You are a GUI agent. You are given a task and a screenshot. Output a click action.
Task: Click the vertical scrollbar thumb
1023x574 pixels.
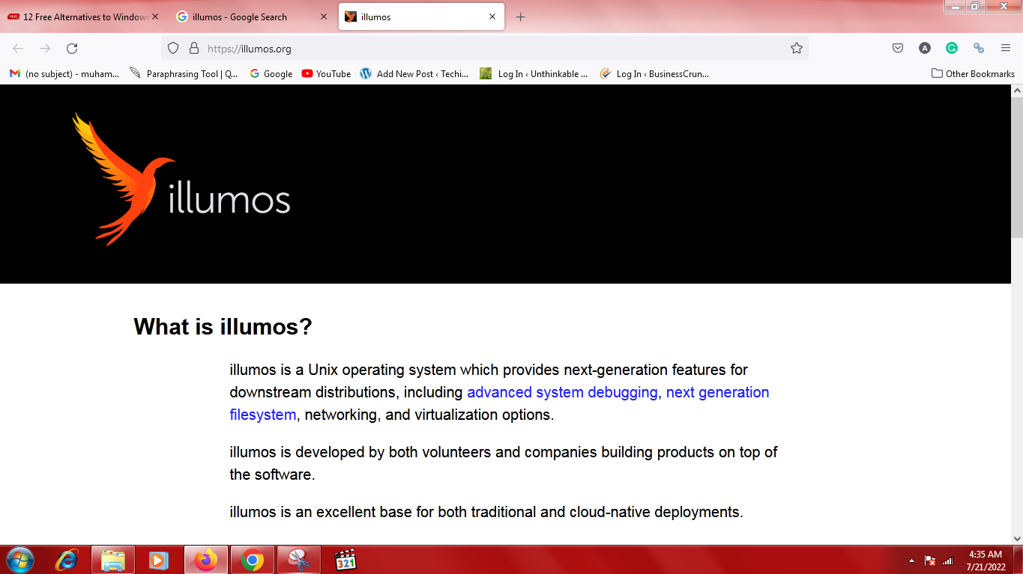1017,168
